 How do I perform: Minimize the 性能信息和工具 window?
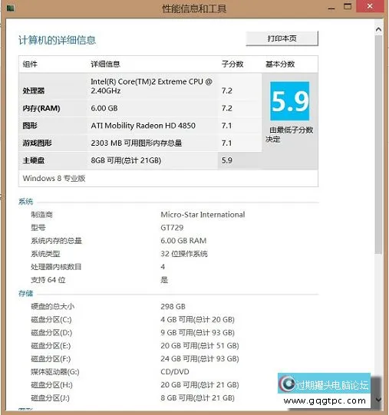pyautogui.click(x=331, y=8)
